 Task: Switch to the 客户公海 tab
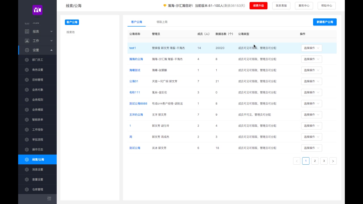tap(136, 22)
